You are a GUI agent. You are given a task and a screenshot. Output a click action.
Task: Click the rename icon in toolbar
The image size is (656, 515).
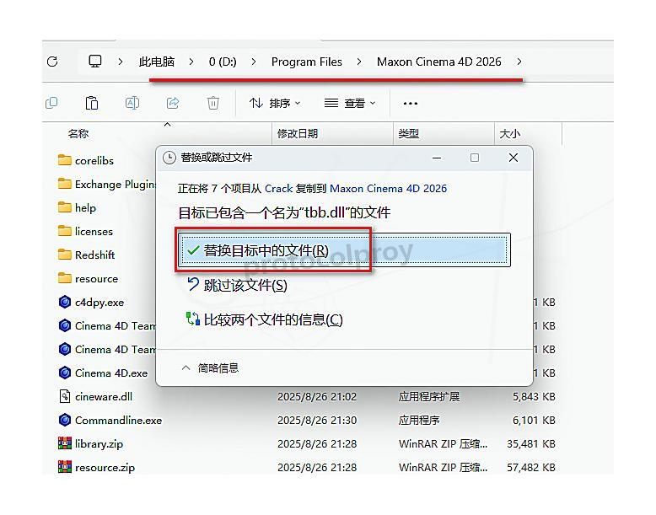pyautogui.click(x=132, y=103)
